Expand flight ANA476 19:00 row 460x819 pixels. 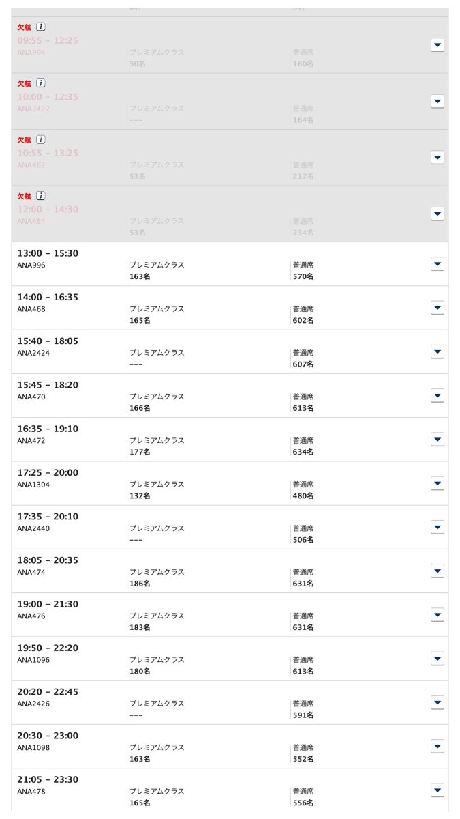point(438,615)
